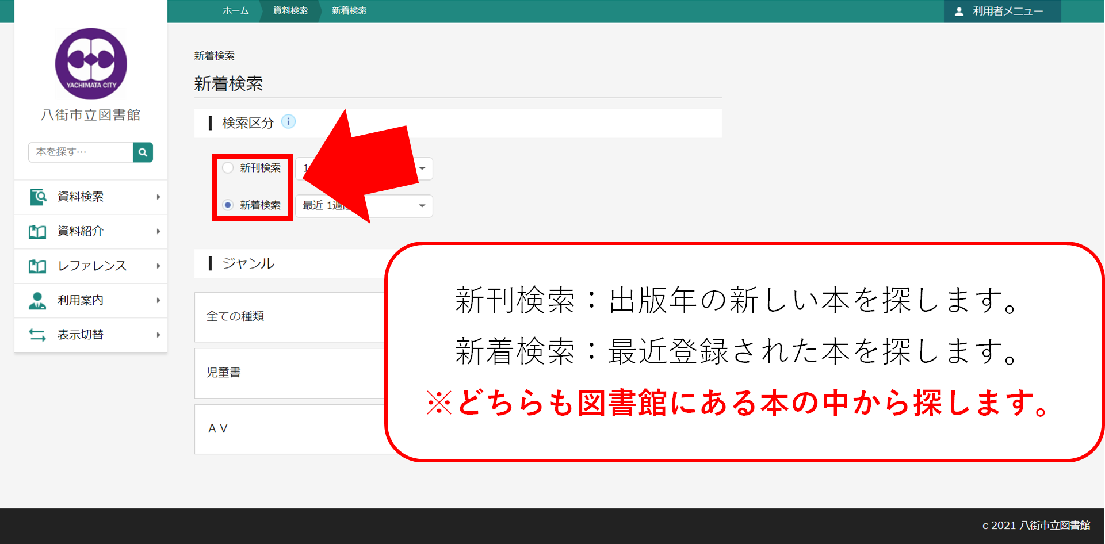Click the Yachimata City library logo

point(91,64)
